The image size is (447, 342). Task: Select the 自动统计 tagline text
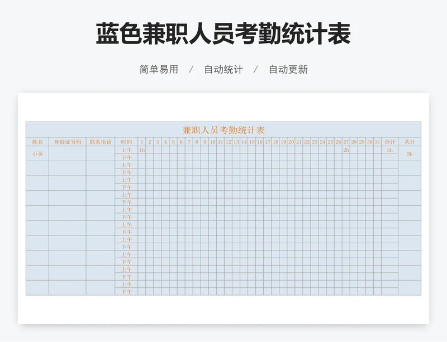[x=223, y=69]
